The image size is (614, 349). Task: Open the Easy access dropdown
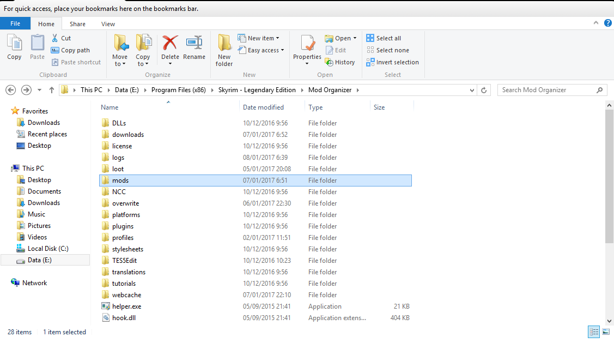[x=261, y=50]
